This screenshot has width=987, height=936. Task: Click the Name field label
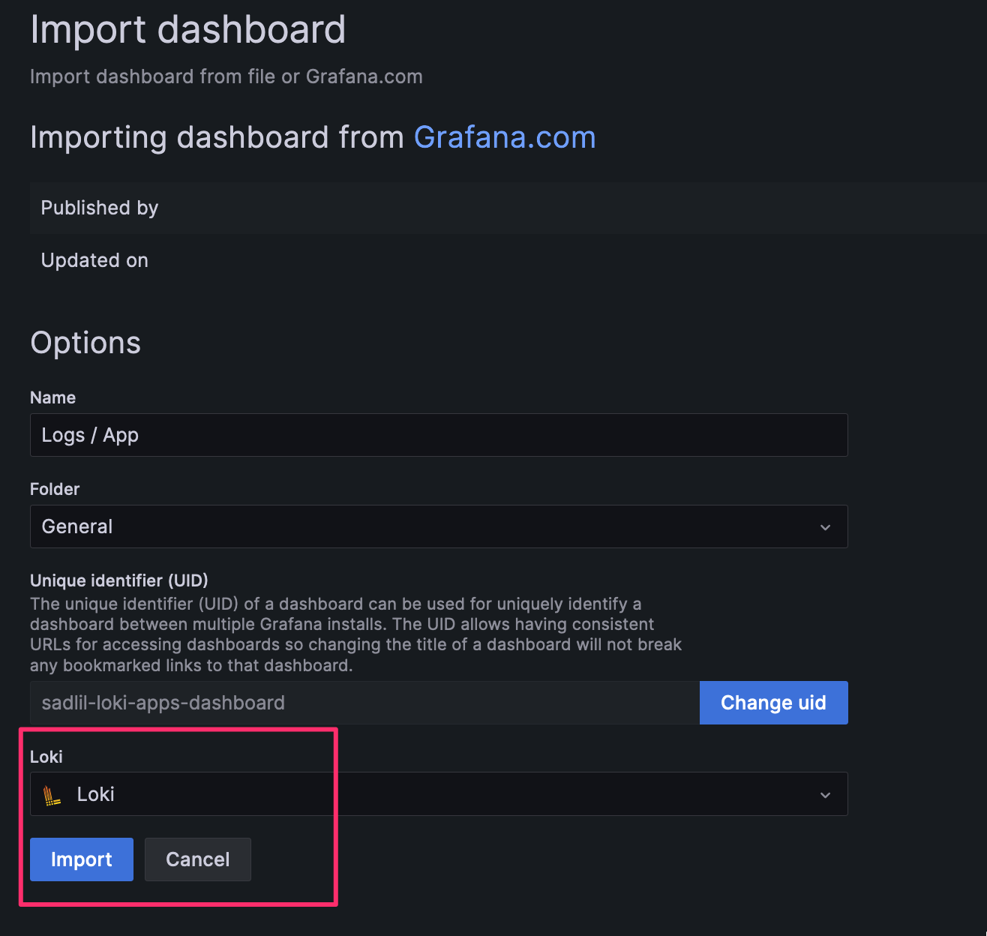(52, 397)
